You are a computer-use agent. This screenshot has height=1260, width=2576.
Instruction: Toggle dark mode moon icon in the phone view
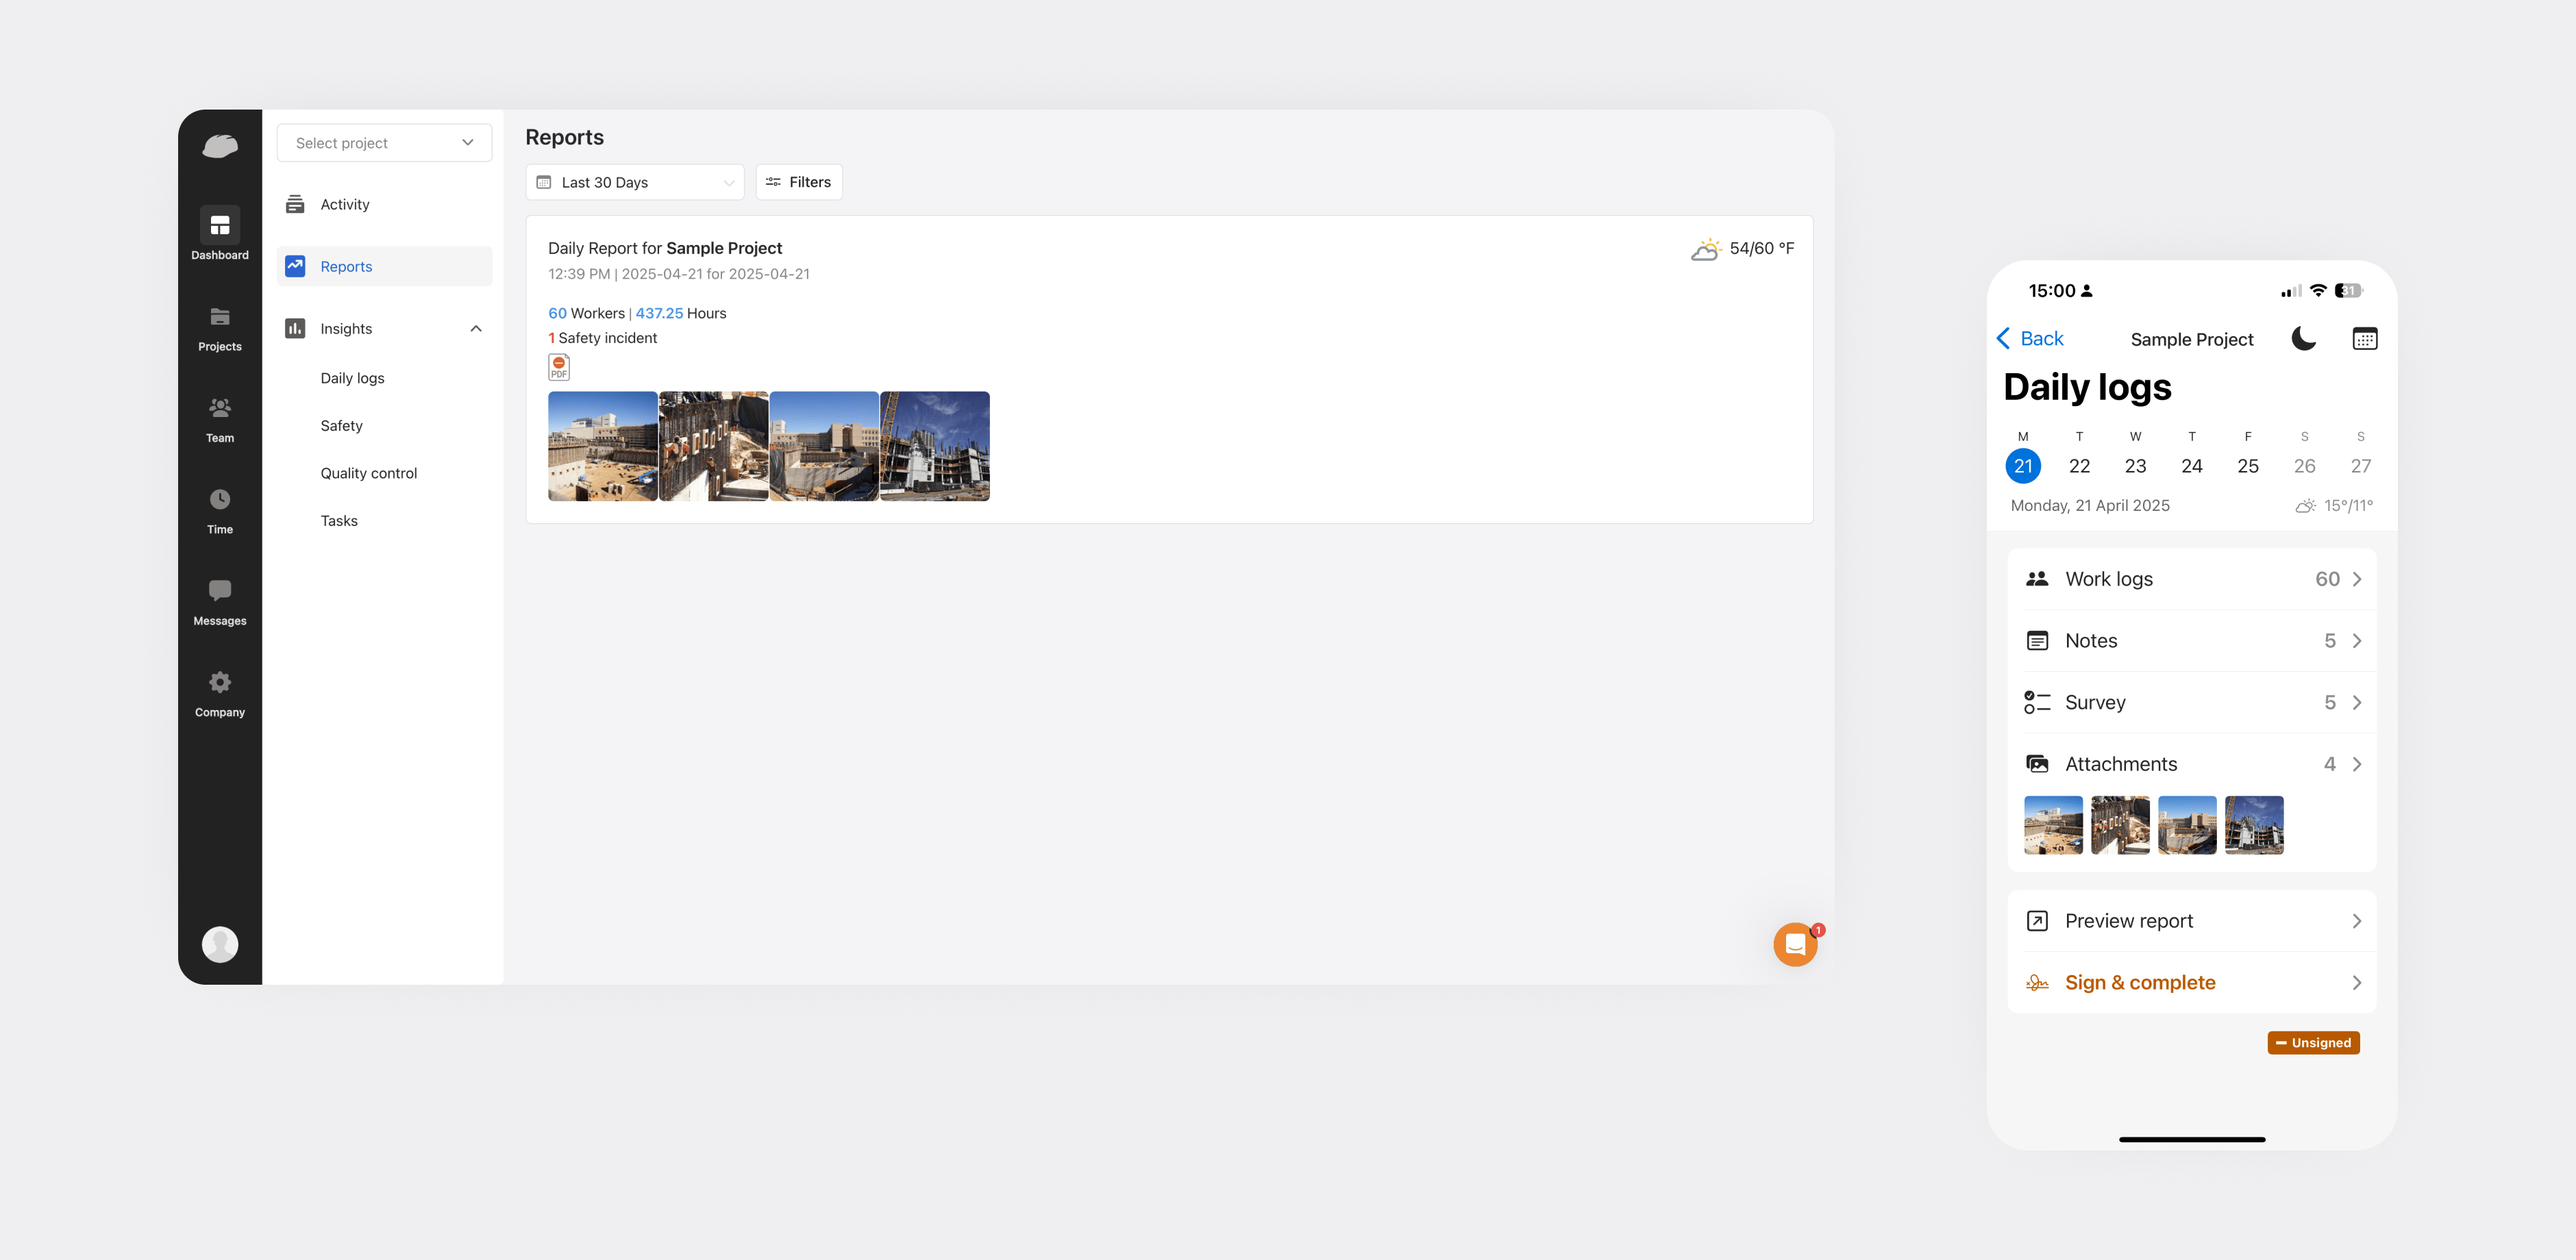[2303, 339]
